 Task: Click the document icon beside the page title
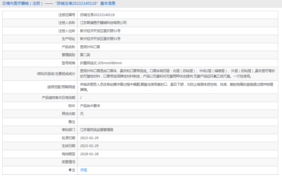4,3
